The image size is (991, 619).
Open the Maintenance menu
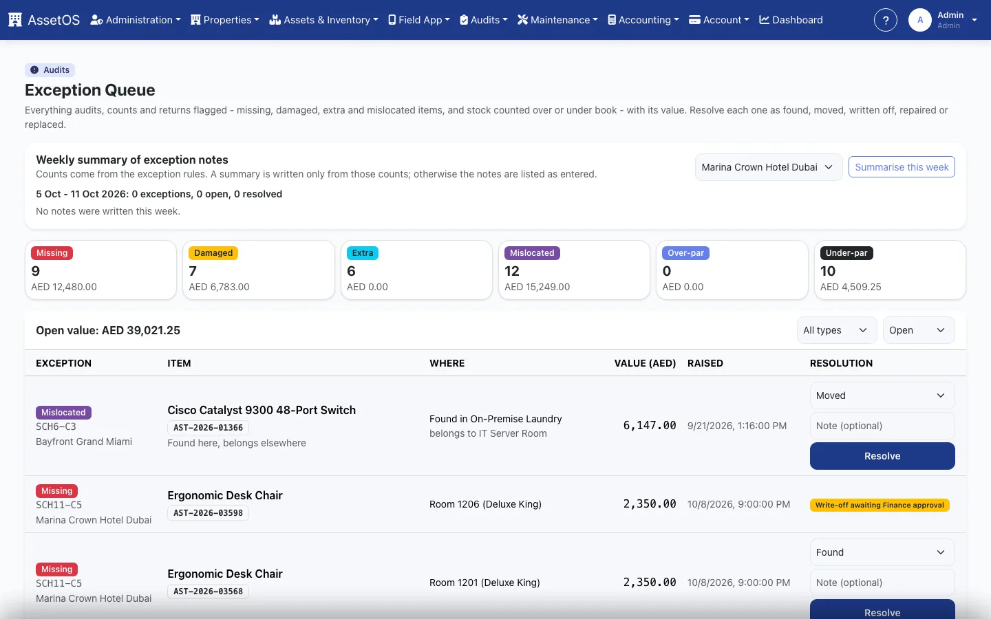click(x=557, y=20)
